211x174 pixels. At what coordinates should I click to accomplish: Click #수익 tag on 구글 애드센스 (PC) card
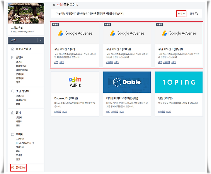62,62
